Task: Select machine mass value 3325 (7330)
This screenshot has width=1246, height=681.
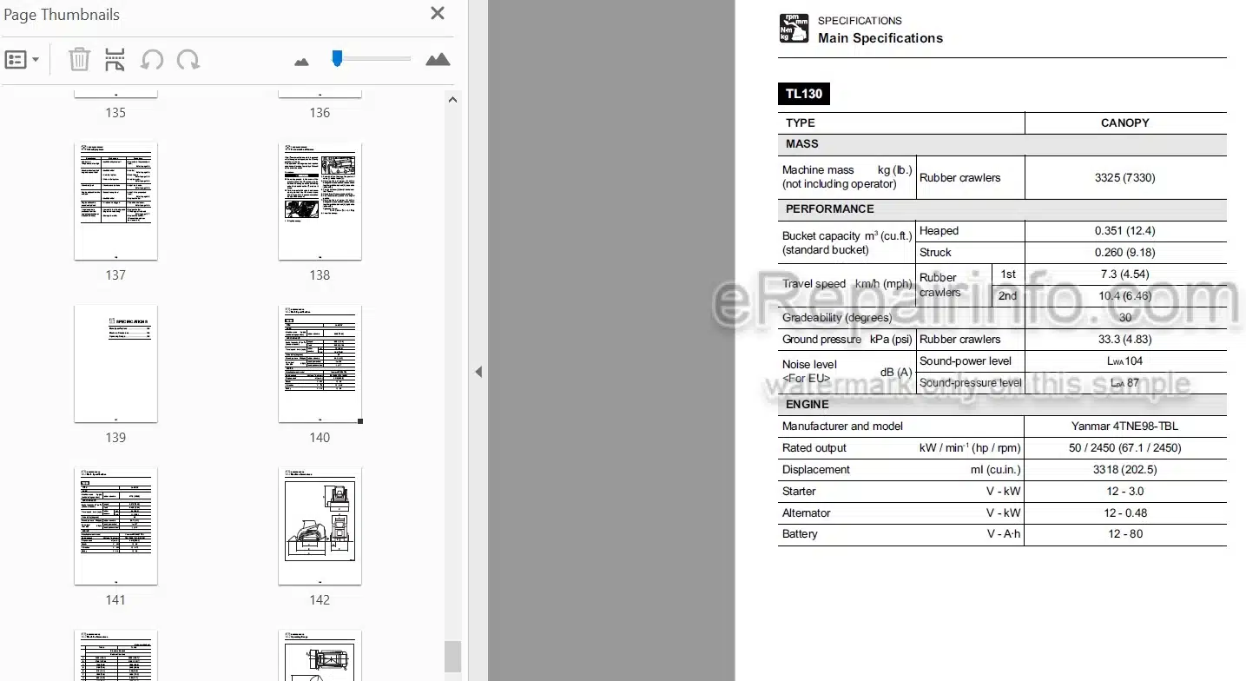Action: (1124, 177)
